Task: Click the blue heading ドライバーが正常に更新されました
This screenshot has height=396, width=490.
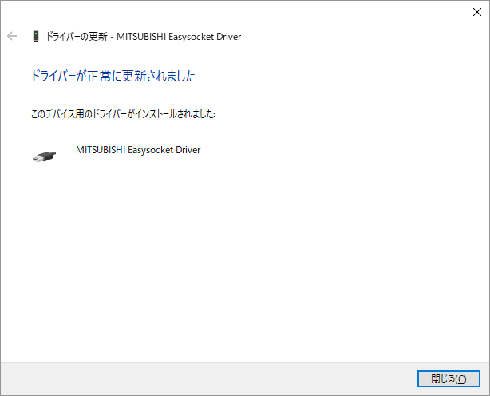Action: (x=113, y=77)
